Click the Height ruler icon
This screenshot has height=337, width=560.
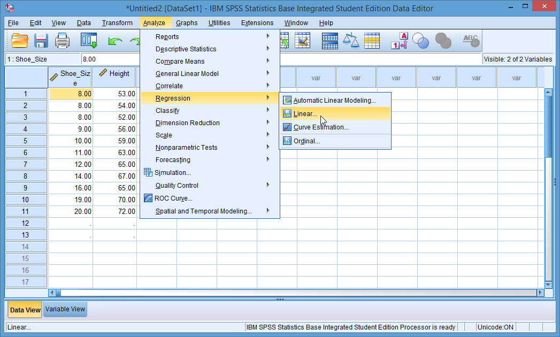[103, 73]
